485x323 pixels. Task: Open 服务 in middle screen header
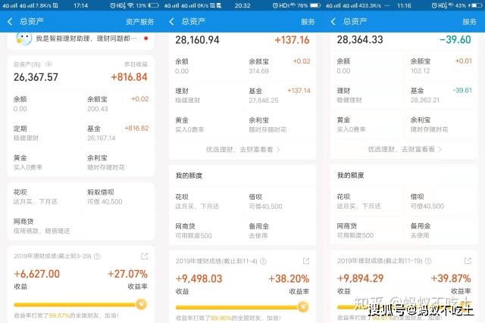coord(308,22)
